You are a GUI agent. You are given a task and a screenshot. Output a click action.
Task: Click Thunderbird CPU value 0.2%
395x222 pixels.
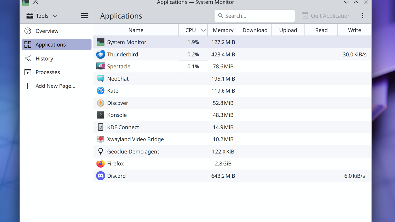tap(193, 54)
